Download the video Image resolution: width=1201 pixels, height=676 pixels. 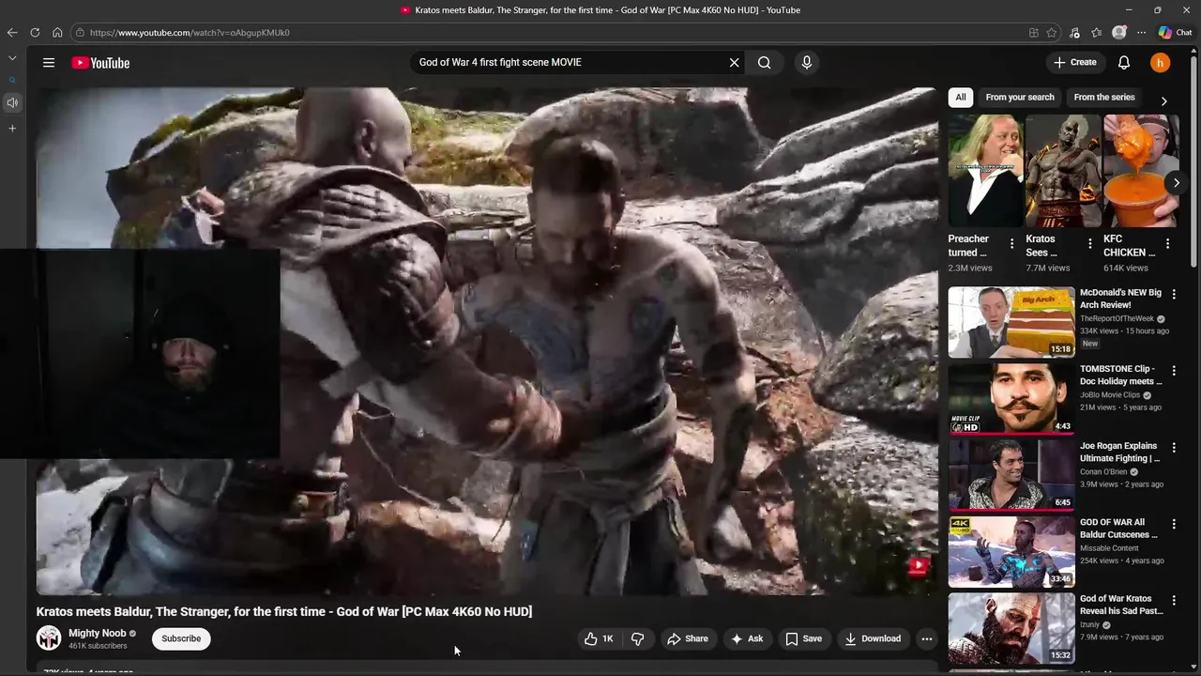pyautogui.click(x=873, y=638)
